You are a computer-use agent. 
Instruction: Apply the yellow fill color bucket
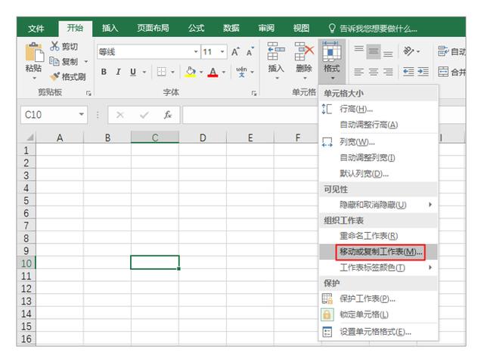pos(191,72)
